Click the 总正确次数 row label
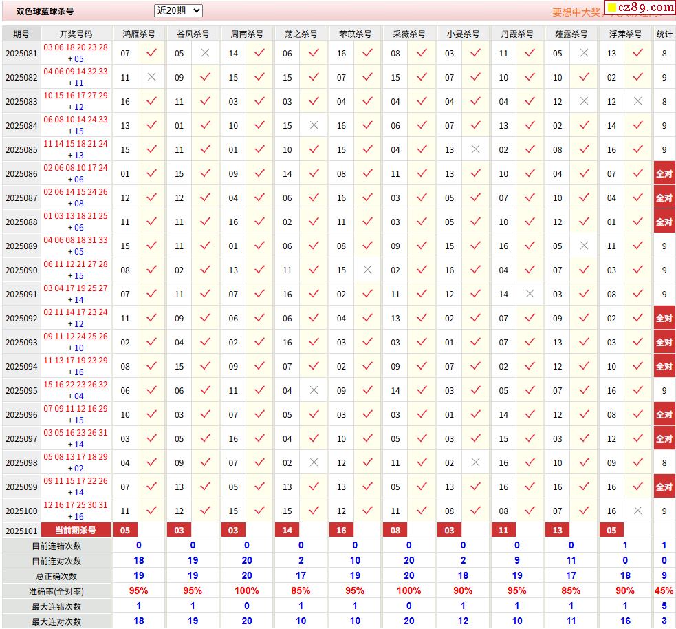This screenshot has width=676, height=629. pyautogui.click(x=56, y=576)
